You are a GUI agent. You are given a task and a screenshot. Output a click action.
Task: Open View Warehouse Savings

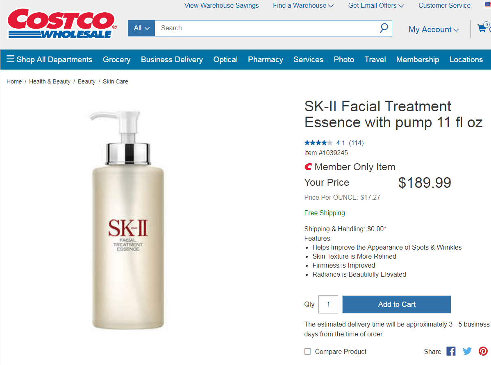pos(221,5)
